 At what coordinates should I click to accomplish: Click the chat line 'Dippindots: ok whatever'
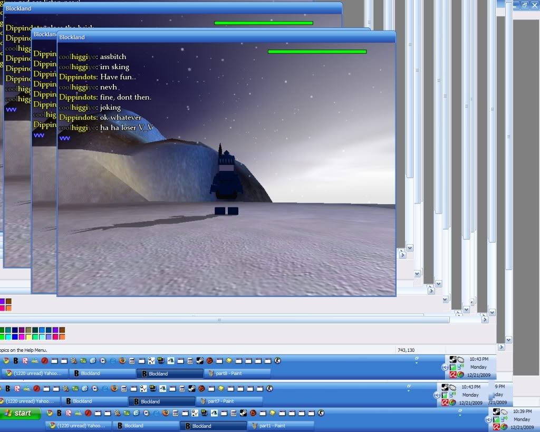[100, 118]
